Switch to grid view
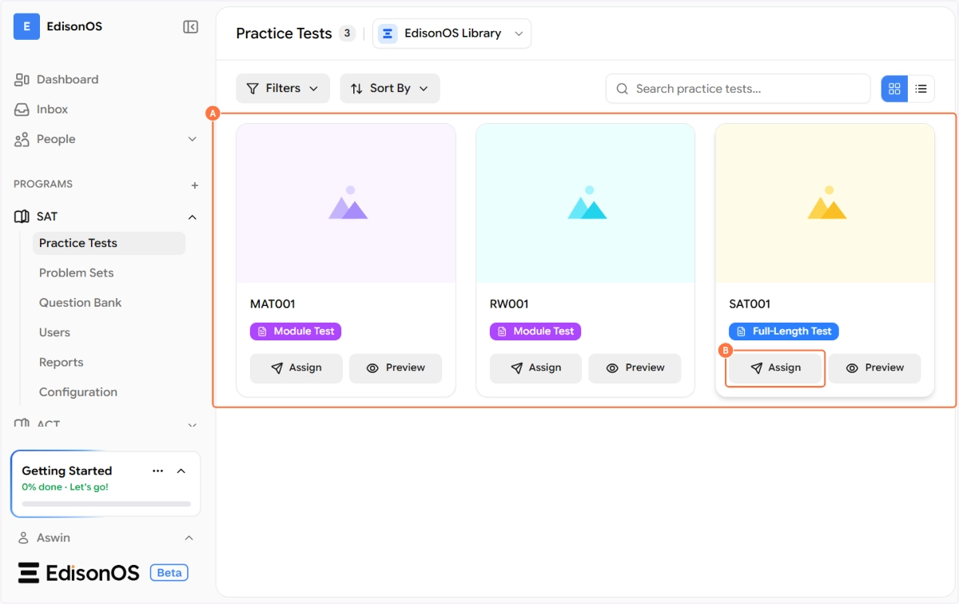The image size is (959, 604). click(x=894, y=89)
